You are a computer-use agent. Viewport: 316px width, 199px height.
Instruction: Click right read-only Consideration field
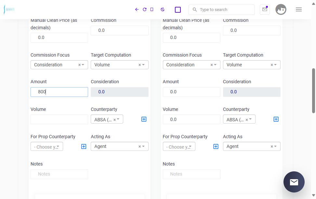pyautogui.click(x=252, y=92)
